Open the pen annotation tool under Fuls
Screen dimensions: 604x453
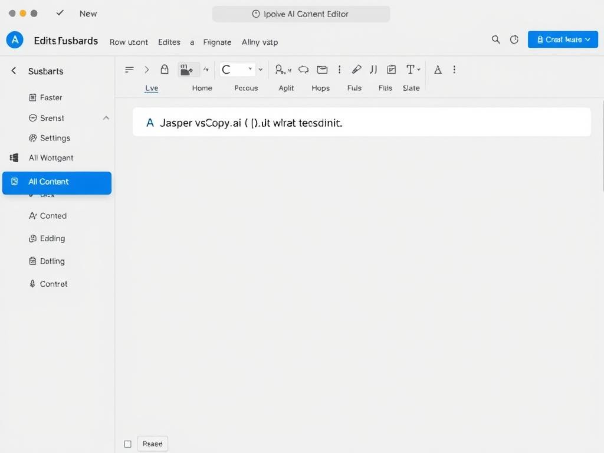(356, 69)
